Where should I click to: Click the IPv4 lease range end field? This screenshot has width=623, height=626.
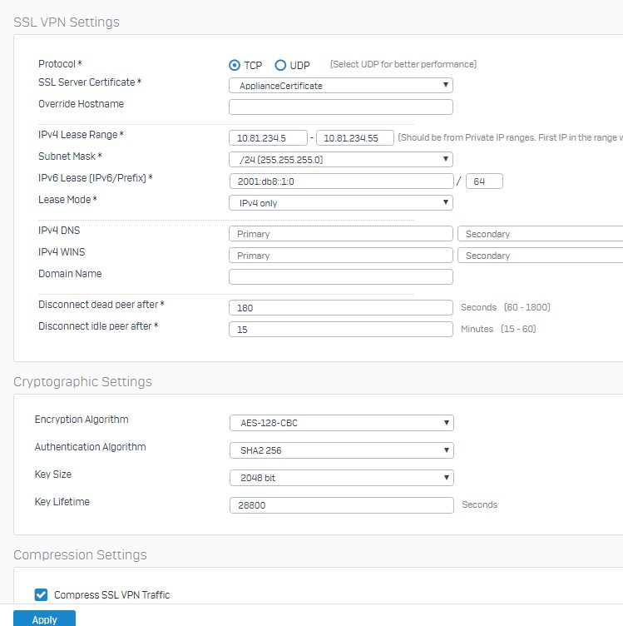tap(355, 138)
